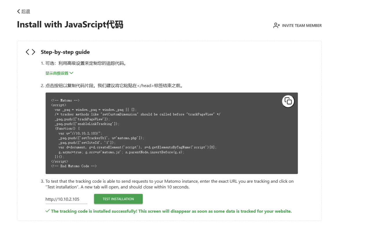This screenshot has width=369, height=227.
Task: Click the Install with JavaScript代码 page title
Action: (70, 25)
